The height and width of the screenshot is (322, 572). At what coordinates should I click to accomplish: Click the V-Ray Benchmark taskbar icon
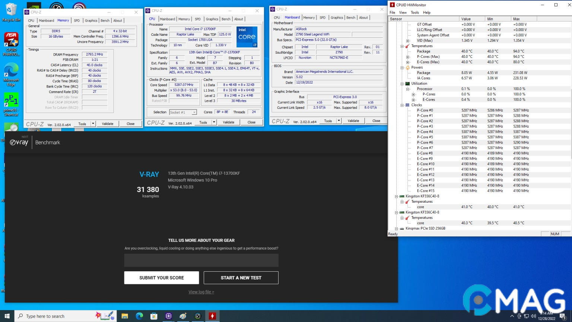click(x=198, y=316)
